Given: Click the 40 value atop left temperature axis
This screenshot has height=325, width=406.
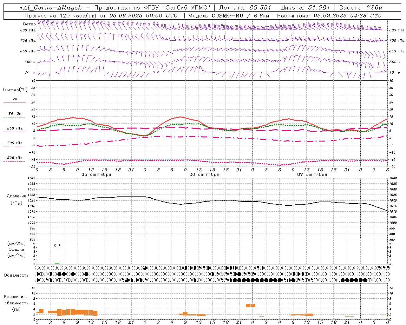Looking at the screenshot, I should [33, 81].
